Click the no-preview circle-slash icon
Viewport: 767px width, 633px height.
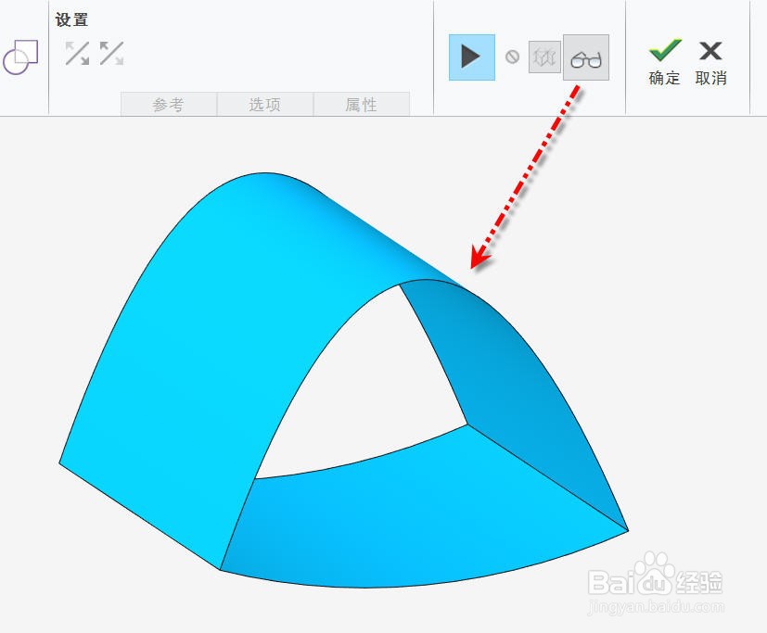pyautogui.click(x=512, y=57)
